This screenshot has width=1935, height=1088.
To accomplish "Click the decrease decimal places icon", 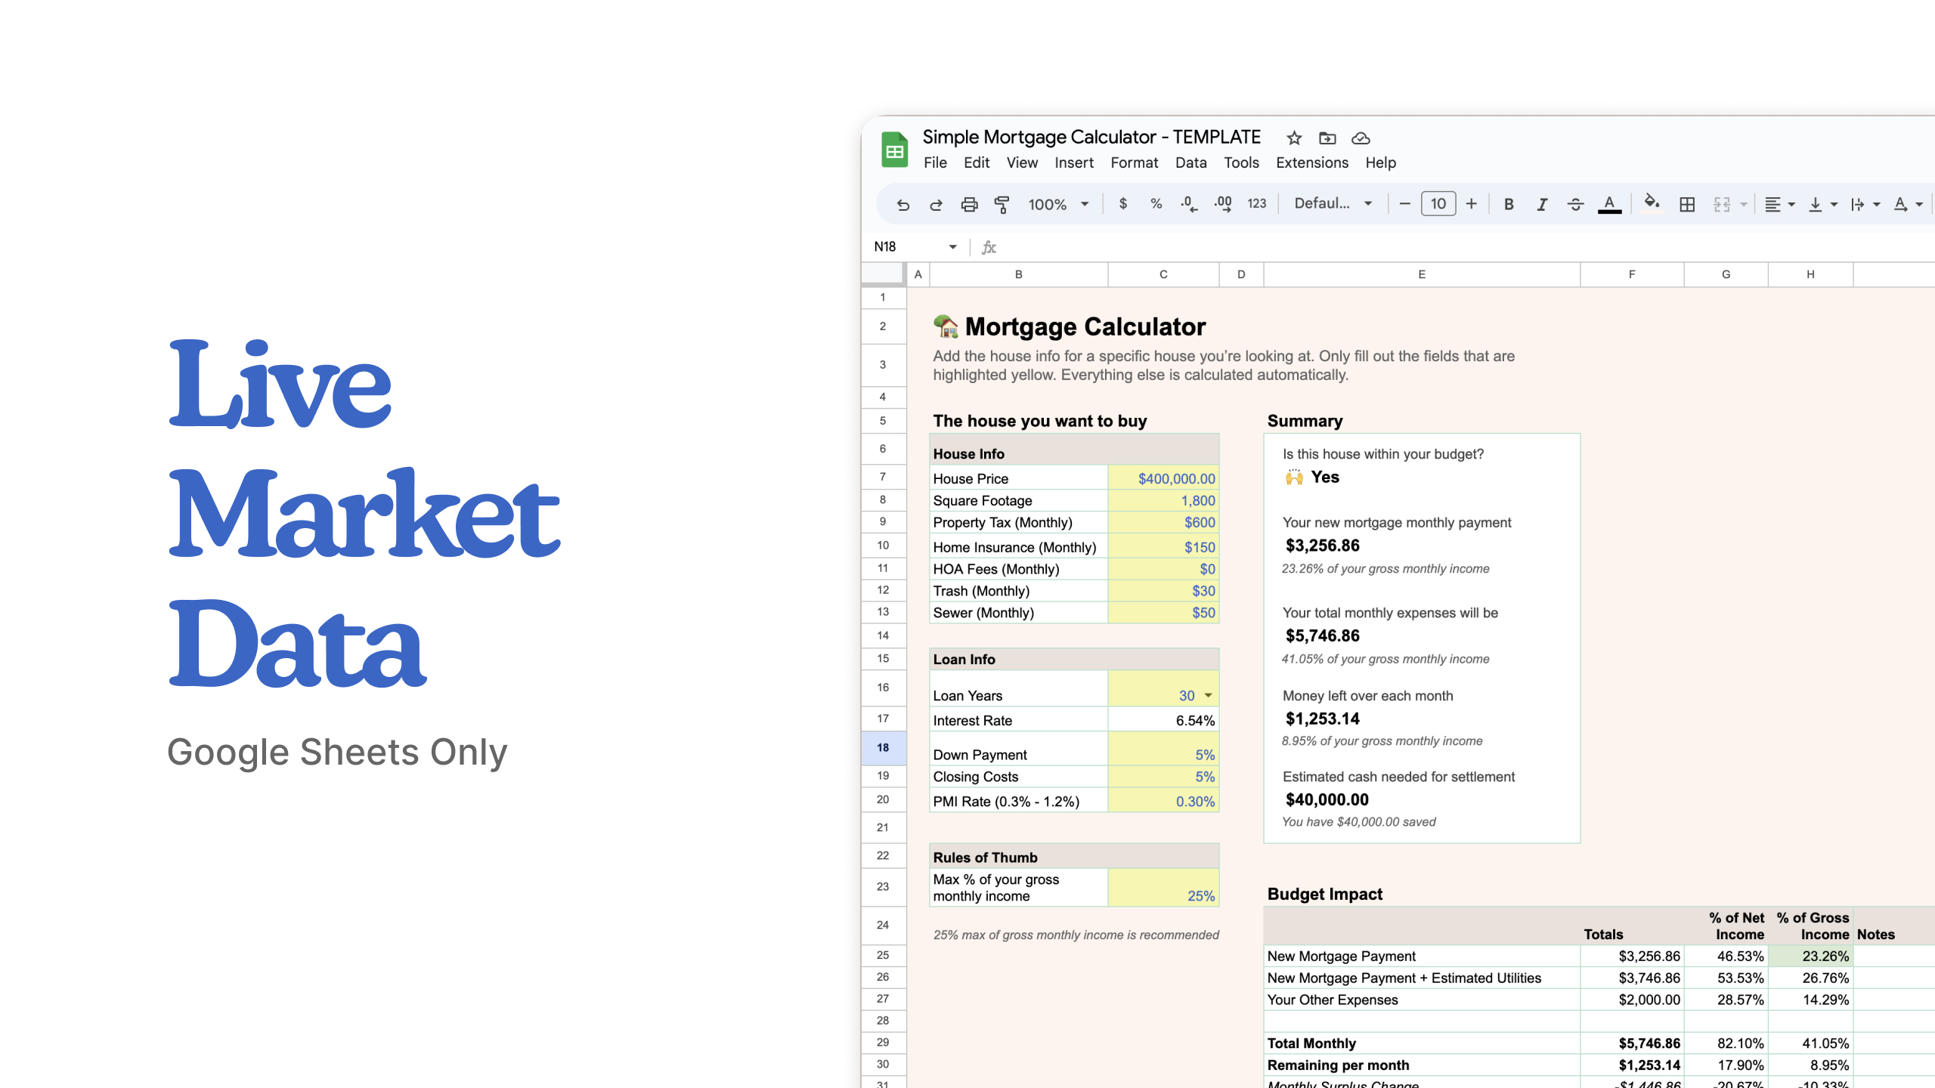I will click(x=1188, y=204).
